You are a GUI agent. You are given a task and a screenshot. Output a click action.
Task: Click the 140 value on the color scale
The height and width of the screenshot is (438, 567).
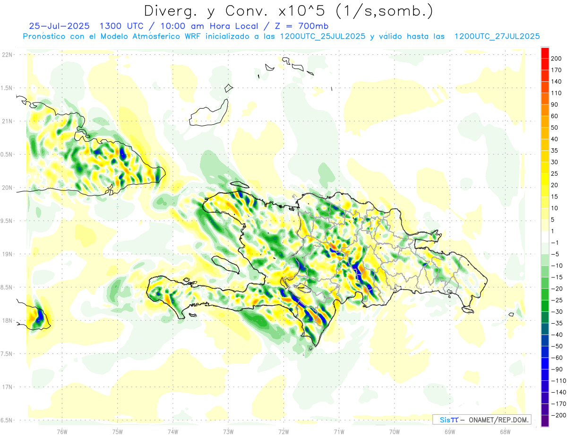pyautogui.click(x=557, y=81)
